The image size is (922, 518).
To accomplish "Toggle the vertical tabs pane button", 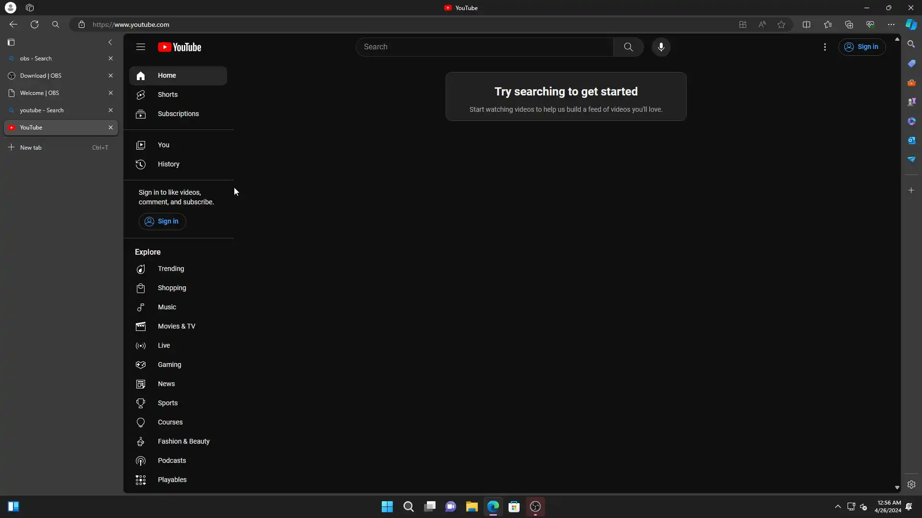I will pyautogui.click(x=11, y=42).
